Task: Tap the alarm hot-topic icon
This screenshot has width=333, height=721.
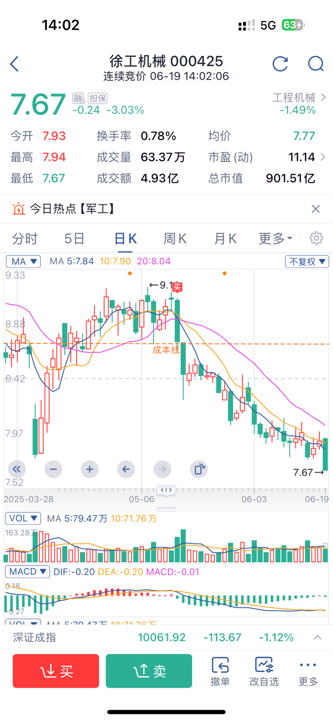Action: click(x=19, y=209)
